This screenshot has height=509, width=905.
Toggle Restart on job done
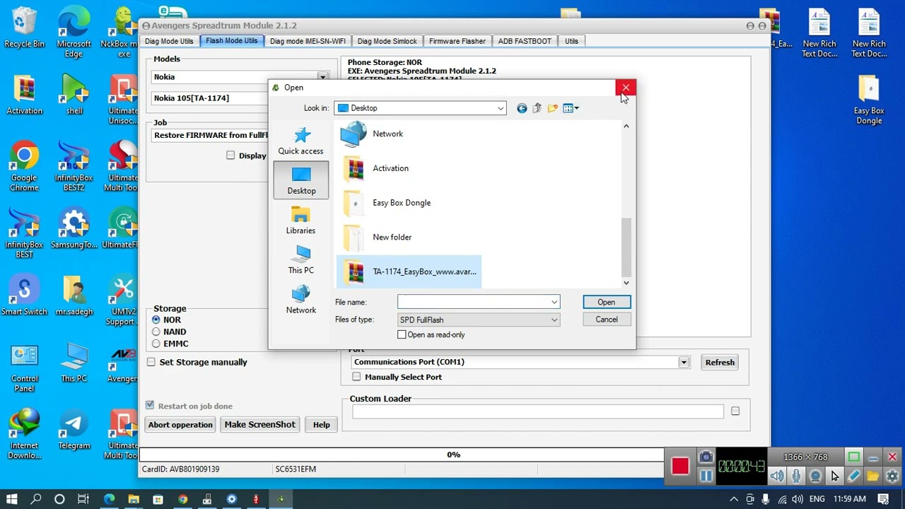pyautogui.click(x=150, y=405)
